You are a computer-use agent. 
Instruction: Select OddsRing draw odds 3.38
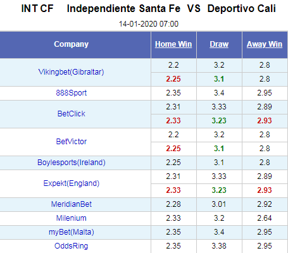coord(219,246)
